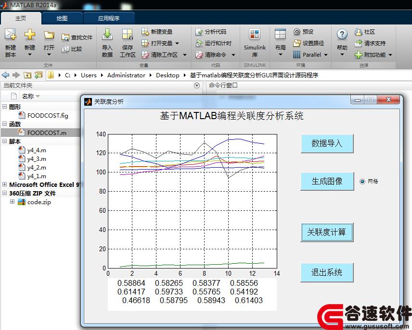Open the dropdown arrow under 打开 (Open)
412x330 pixels.
tap(49, 55)
